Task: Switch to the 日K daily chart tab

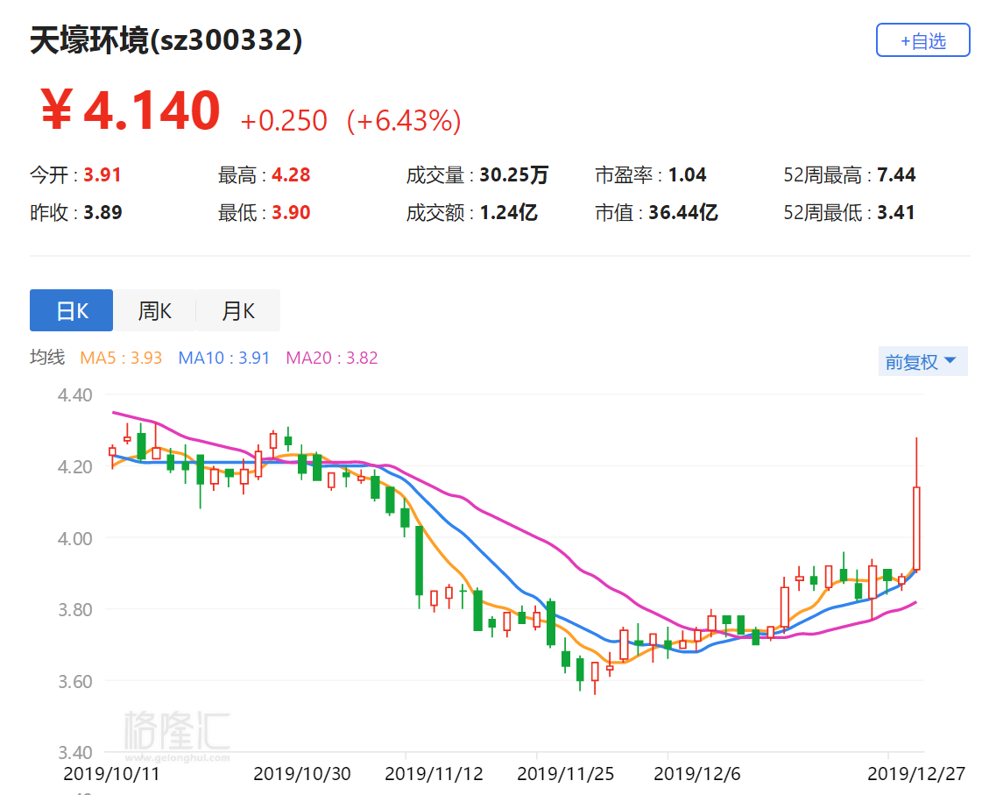Action: [72, 310]
